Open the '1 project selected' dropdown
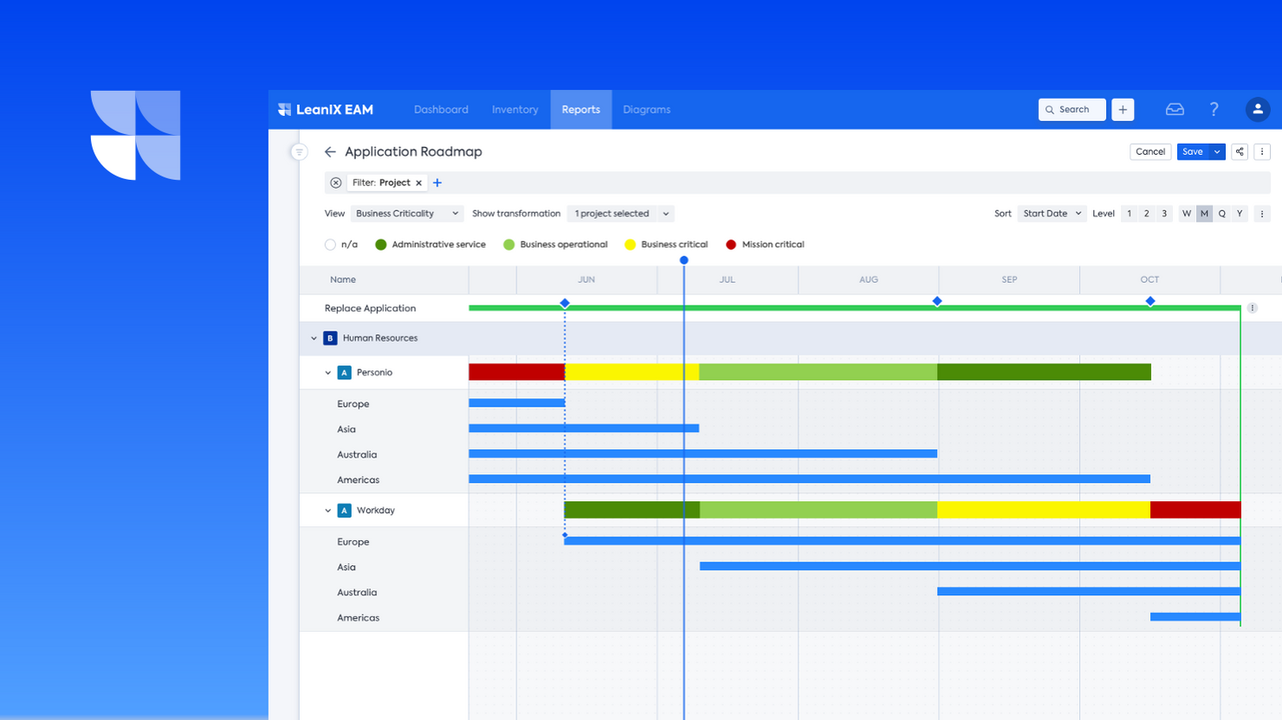Screen dimensions: 1282x720 pyautogui.click(x=620, y=214)
